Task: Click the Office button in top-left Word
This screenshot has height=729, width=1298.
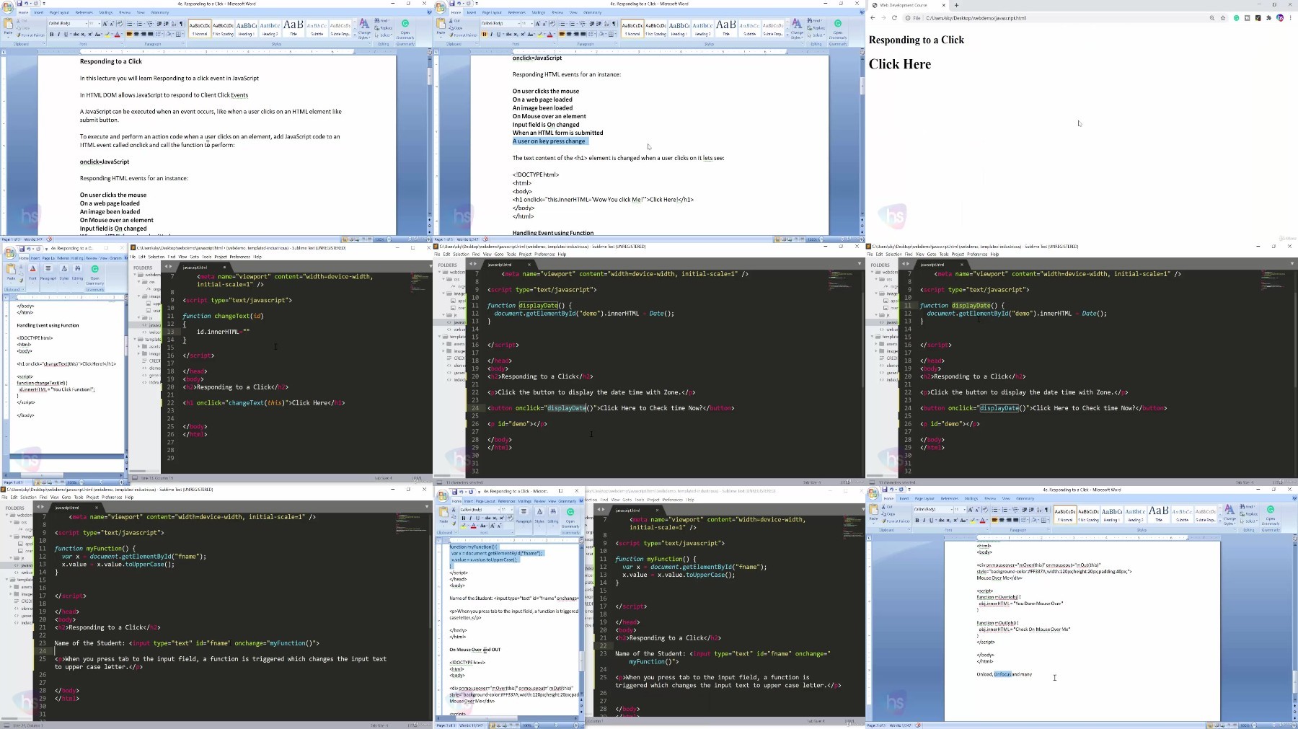Action: pos(7,7)
